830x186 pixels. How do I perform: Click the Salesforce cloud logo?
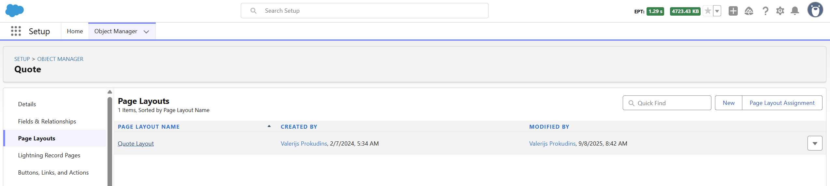(15, 11)
